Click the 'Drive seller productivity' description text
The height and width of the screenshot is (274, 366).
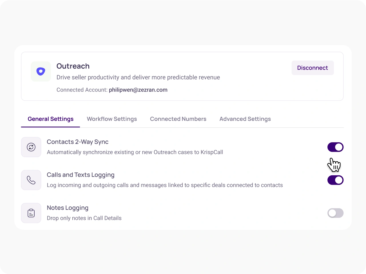pos(138,77)
